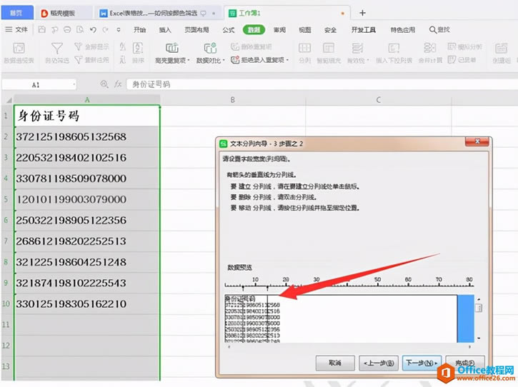518x387 pixels.
Task: Click 取消 button in the wizard
Action: pyautogui.click(x=335, y=363)
